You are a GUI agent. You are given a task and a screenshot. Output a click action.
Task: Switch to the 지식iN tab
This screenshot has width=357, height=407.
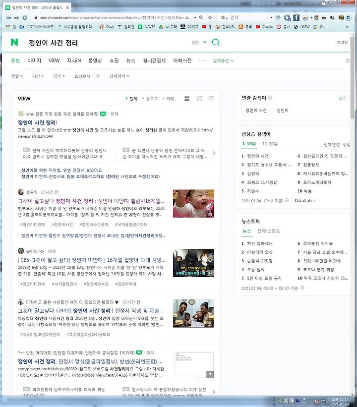pyautogui.click(x=74, y=60)
